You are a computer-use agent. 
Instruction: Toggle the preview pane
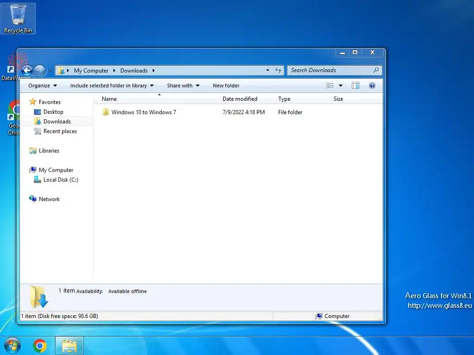coord(355,86)
